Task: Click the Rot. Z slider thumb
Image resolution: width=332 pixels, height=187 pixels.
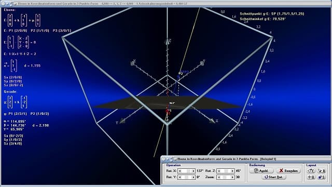Action: [226, 171]
